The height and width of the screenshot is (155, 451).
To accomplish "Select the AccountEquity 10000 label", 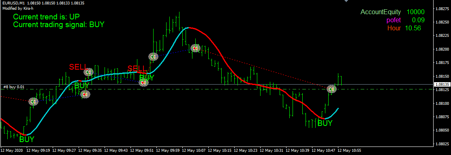I will [392, 12].
